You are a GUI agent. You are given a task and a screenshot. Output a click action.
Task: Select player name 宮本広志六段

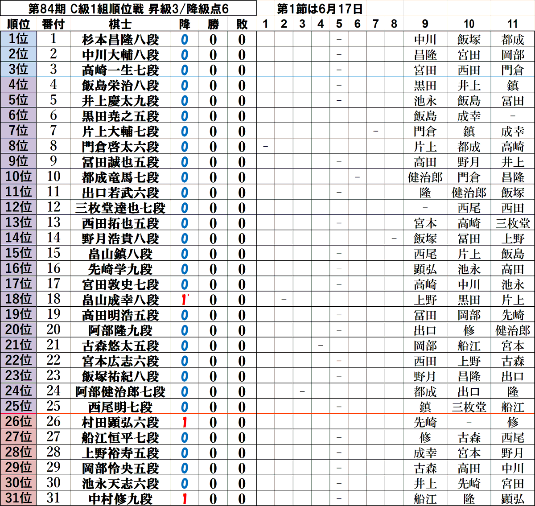pos(120,361)
